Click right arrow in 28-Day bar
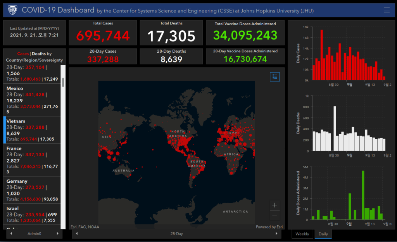The image size is (397, 242). pos(276,233)
